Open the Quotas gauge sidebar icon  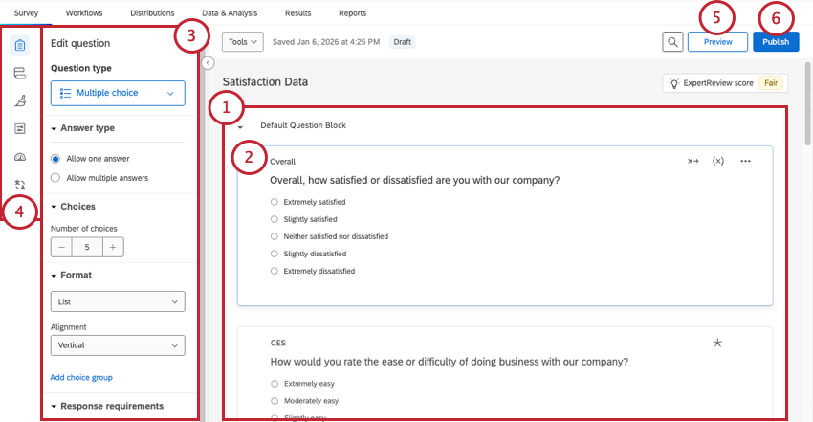click(x=20, y=156)
